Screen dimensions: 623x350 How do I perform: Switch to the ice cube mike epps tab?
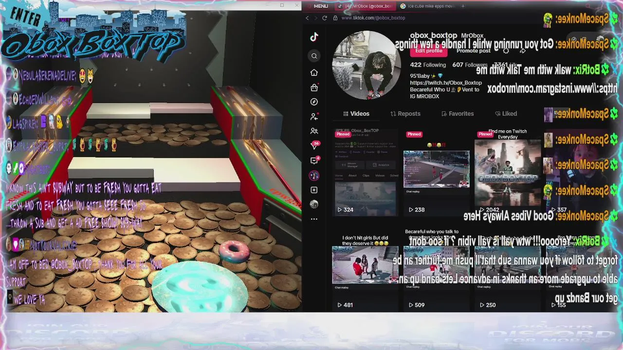pos(427,6)
